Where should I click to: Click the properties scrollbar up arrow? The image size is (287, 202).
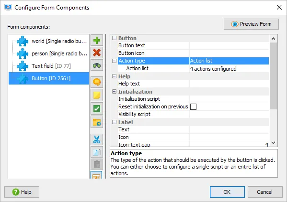(273, 39)
